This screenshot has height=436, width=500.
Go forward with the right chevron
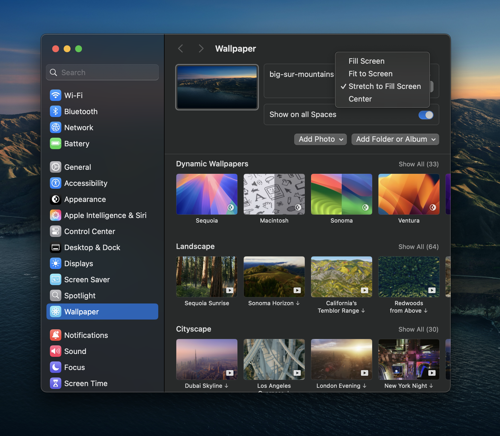click(x=201, y=48)
